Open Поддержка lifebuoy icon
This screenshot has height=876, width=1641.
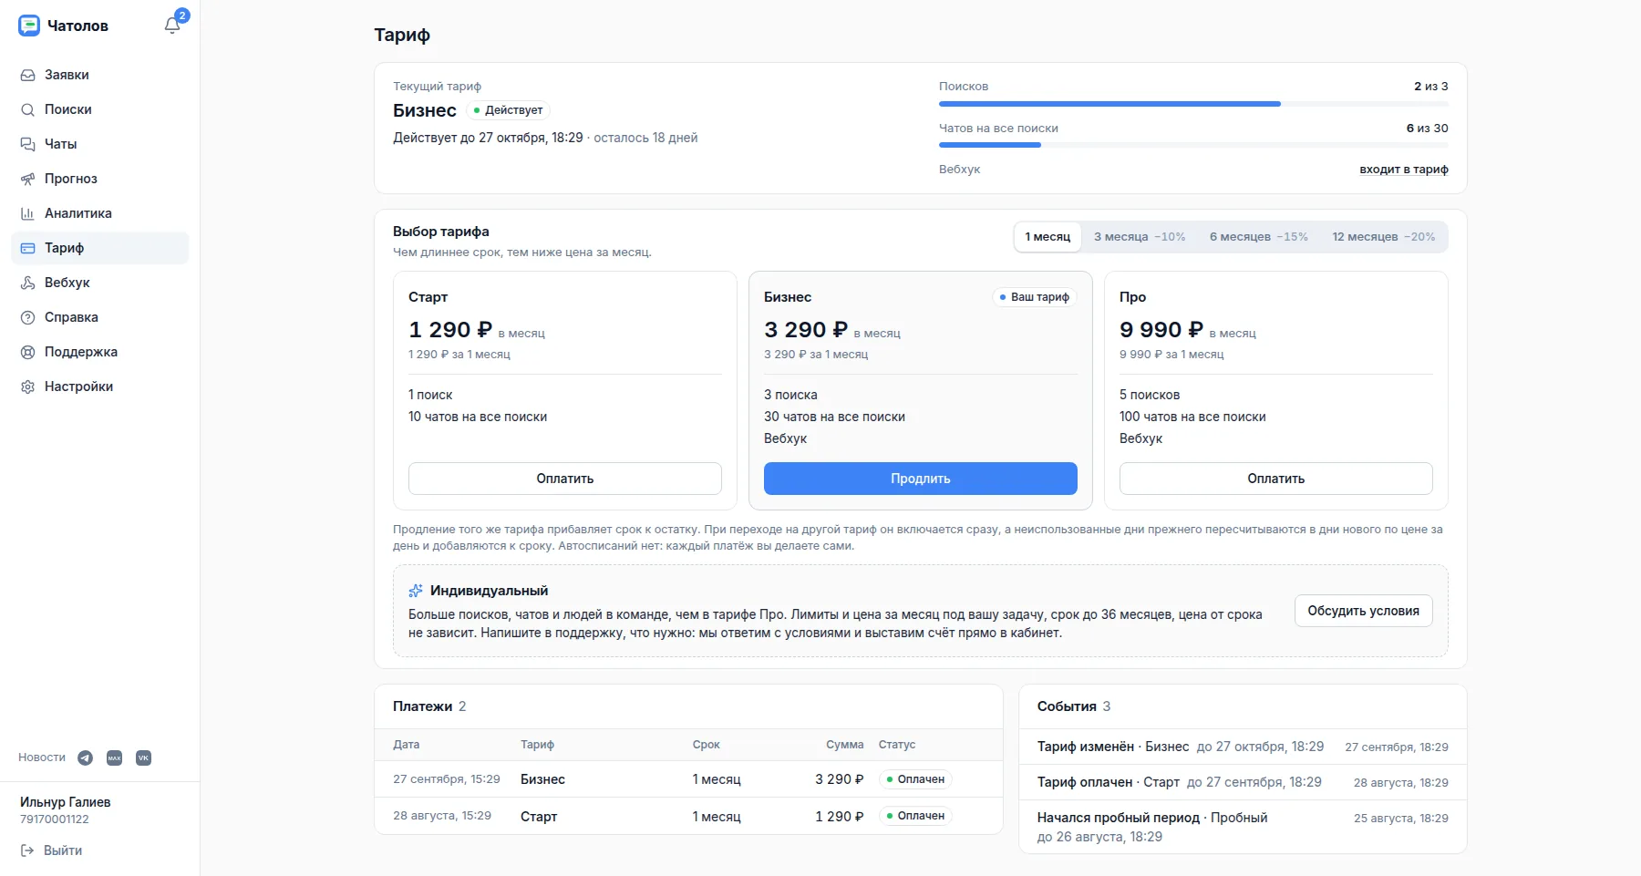click(28, 352)
